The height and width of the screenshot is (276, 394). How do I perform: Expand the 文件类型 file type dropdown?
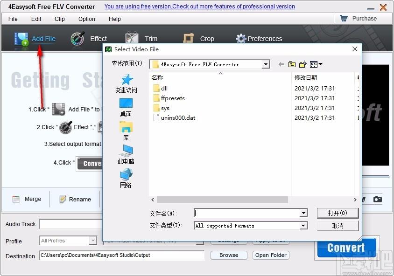click(303, 226)
